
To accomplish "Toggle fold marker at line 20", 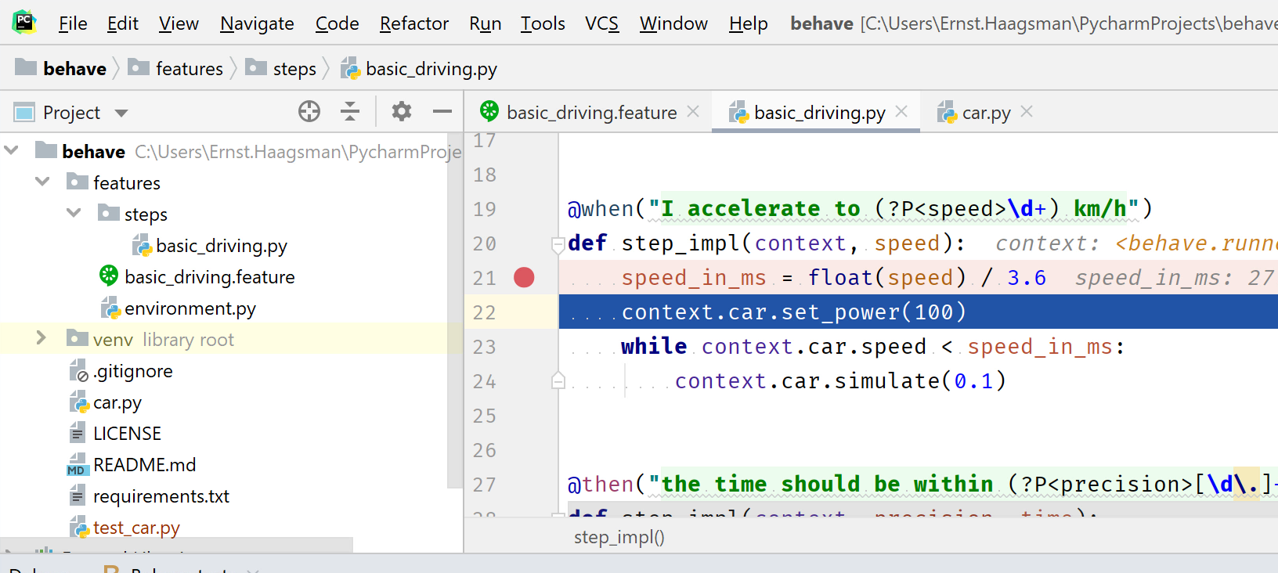I will pos(558,244).
